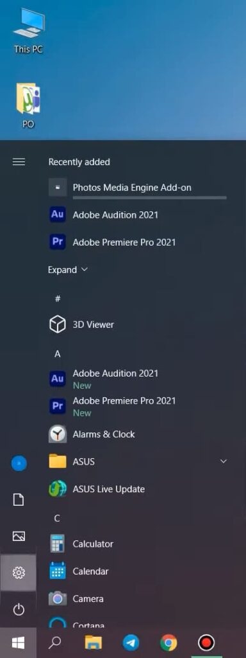Open File Explorer from the taskbar
Screen dimensions: 246x658
point(94,643)
